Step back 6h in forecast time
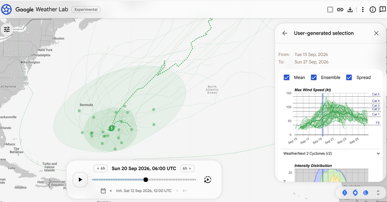The height and width of the screenshot is (202, 387). 101,168
